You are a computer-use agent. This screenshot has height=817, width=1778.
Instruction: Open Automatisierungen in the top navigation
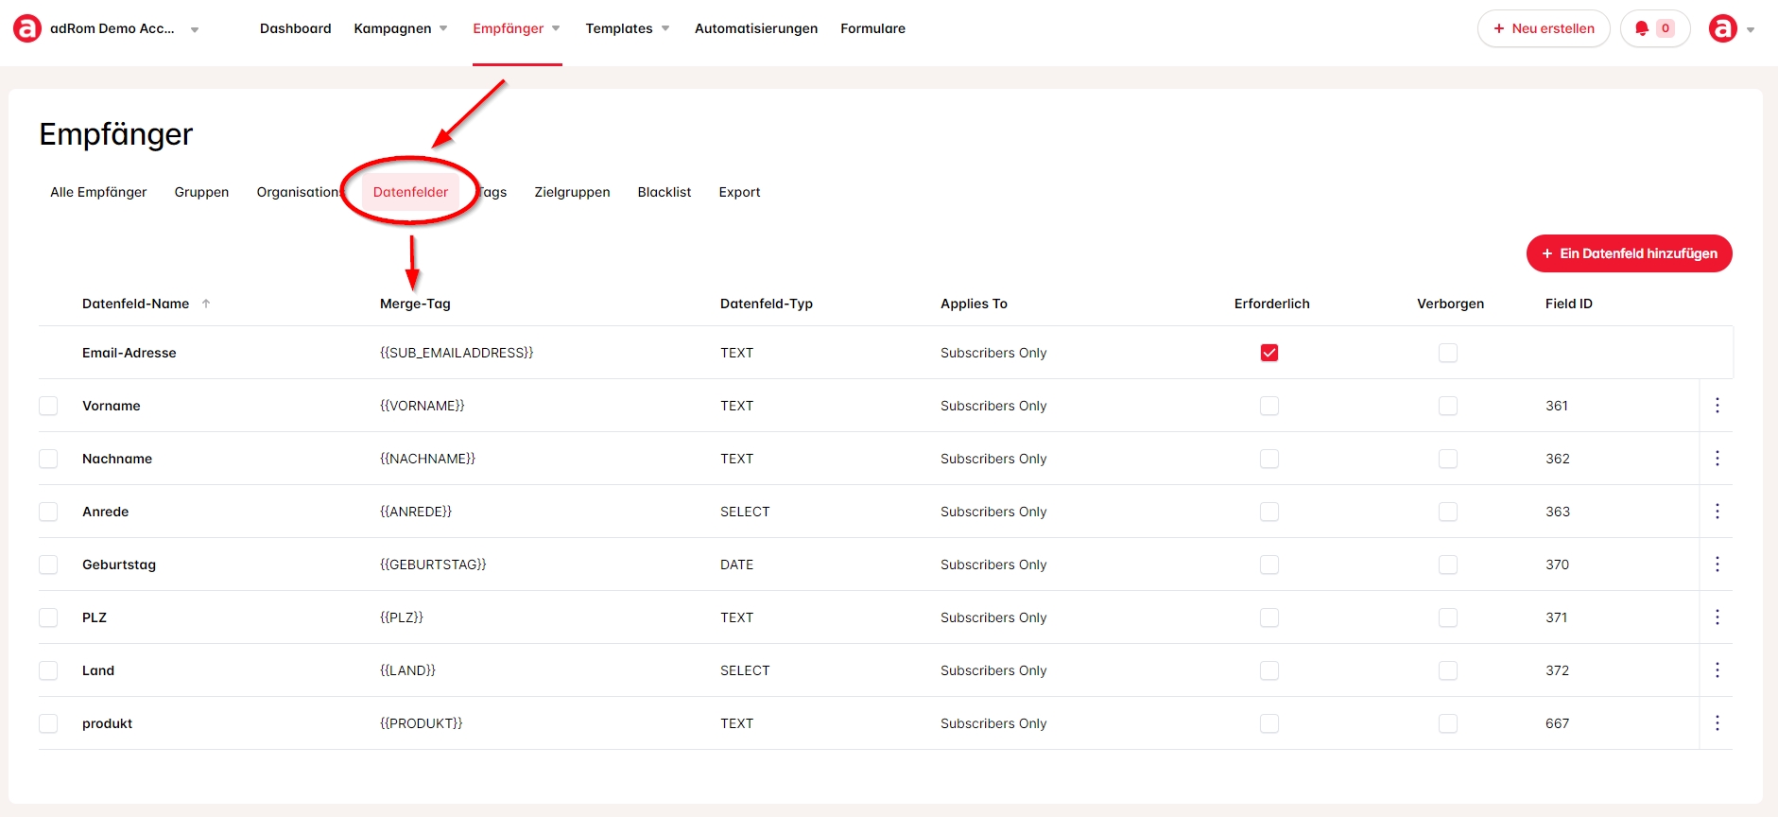coord(756,28)
